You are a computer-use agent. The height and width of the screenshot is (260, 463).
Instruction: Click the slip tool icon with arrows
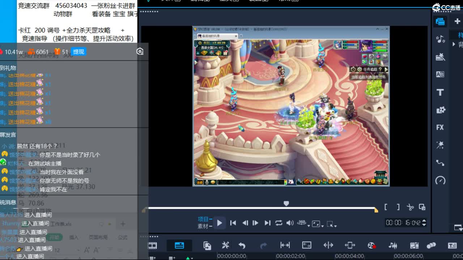[350, 246]
